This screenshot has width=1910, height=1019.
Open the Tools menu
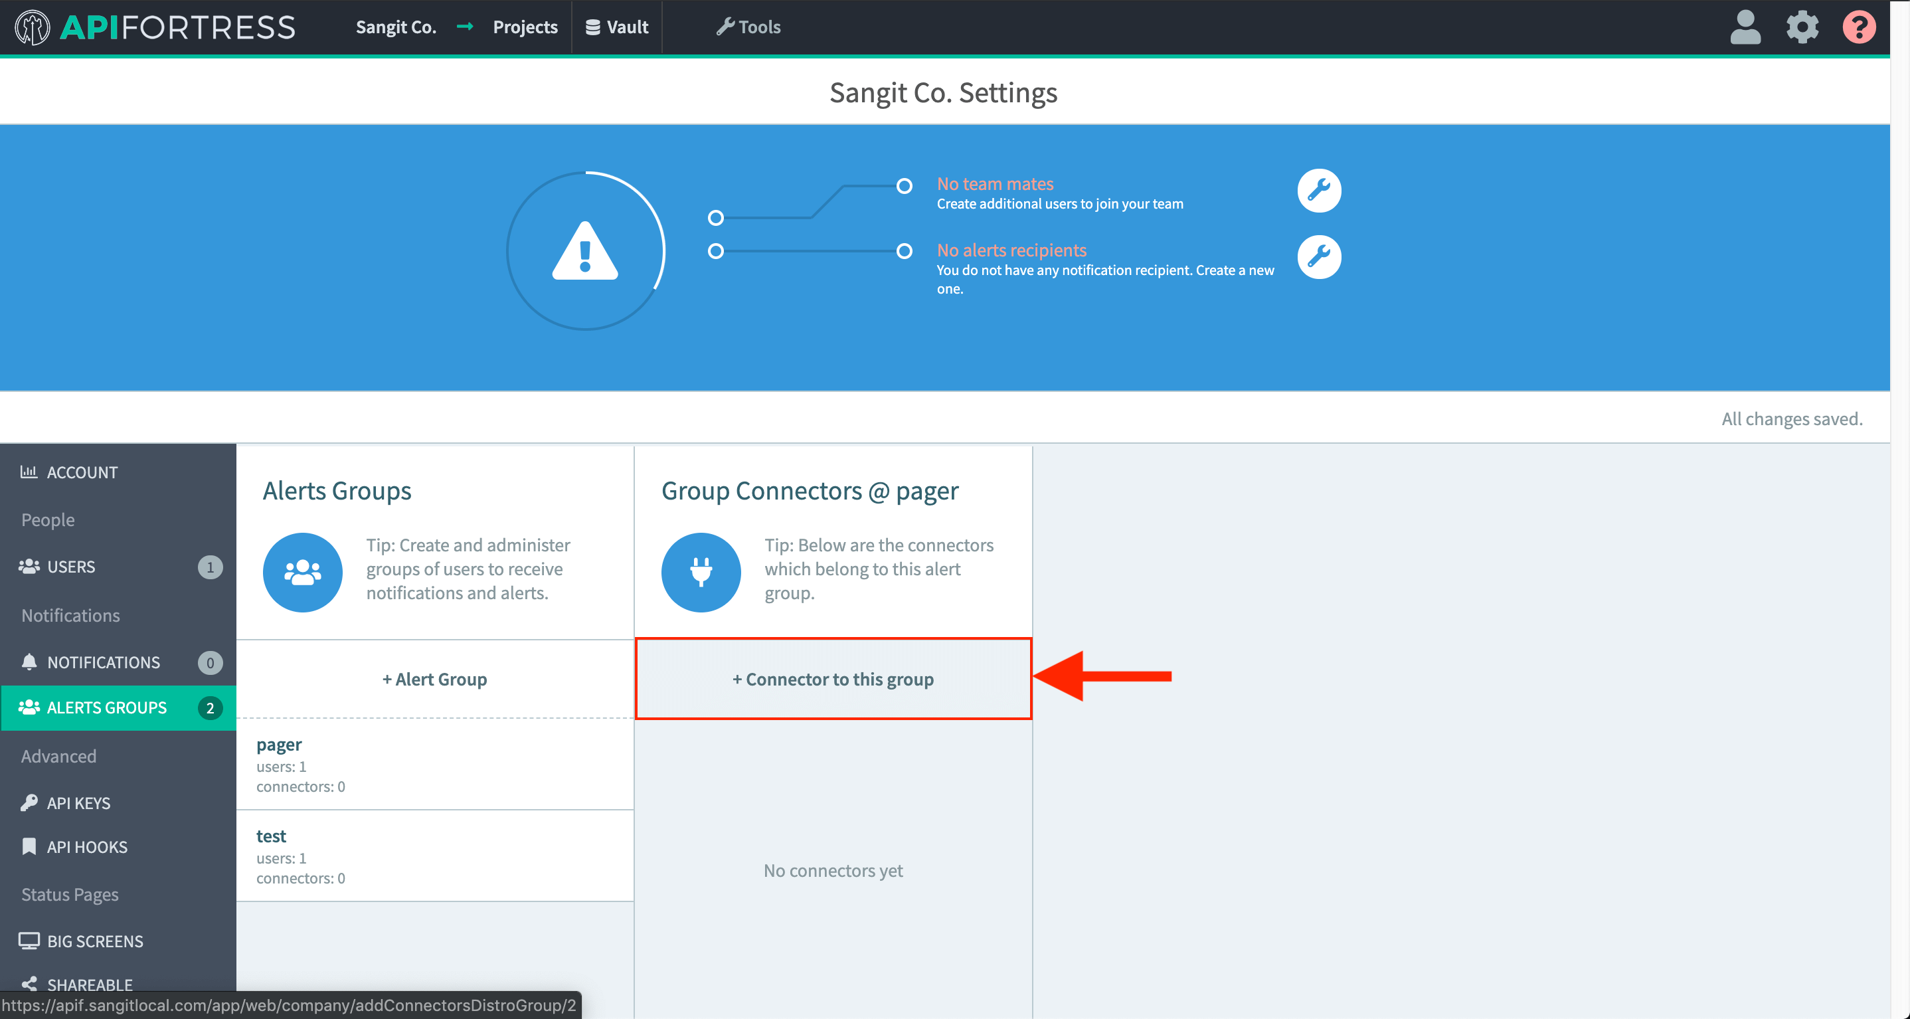pyautogui.click(x=748, y=27)
